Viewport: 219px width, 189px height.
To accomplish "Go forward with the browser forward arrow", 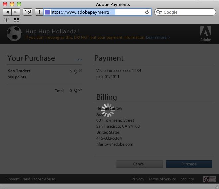I will click(x=16, y=12).
